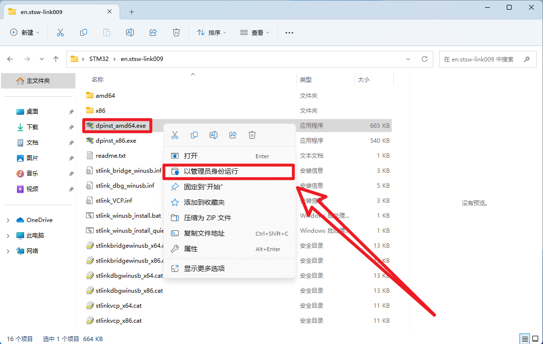Choose 显示更多选项 in the context menu

click(x=229, y=269)
